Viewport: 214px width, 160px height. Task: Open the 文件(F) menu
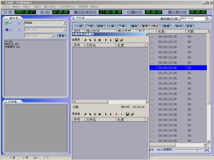[6, 7]
